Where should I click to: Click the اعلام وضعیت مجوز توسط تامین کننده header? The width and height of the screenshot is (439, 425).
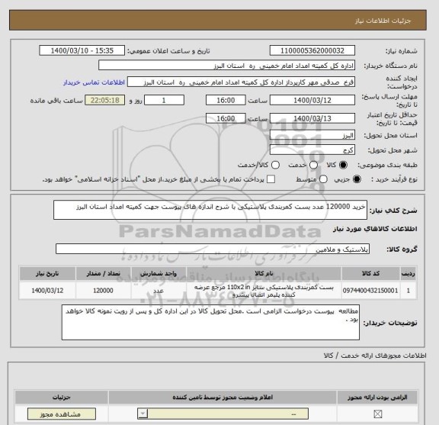click(x=223, y=398)
